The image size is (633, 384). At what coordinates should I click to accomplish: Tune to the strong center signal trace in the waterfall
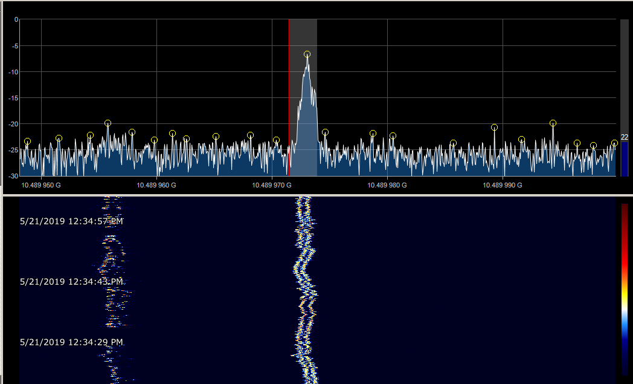tap(305, 290)
